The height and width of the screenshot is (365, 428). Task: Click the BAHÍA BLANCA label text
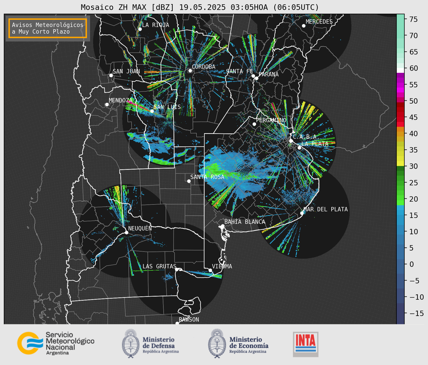(x=245, y=222)
